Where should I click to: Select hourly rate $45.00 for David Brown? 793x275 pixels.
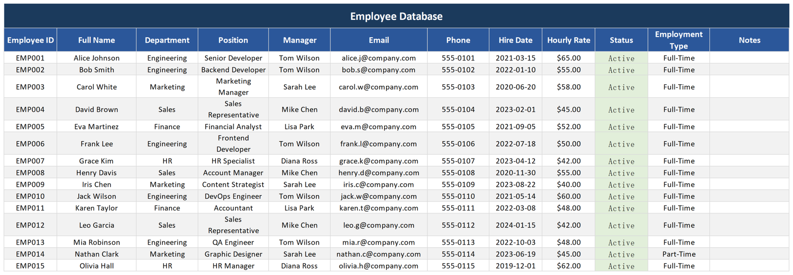(568, 110)
